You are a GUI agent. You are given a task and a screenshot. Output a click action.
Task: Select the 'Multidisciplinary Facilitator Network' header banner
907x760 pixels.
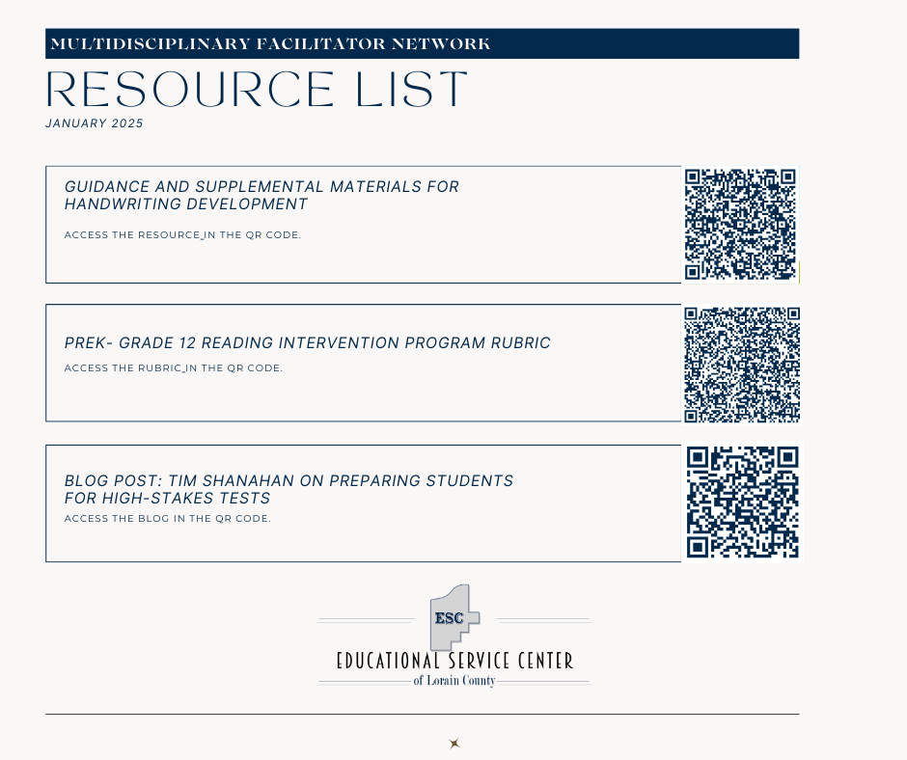(423, 43)
